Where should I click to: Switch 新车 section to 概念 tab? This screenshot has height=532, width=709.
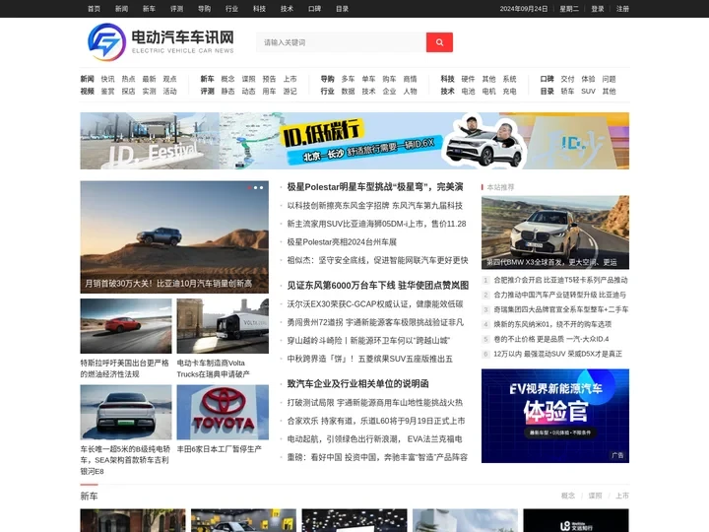click(x=568, y=496)
